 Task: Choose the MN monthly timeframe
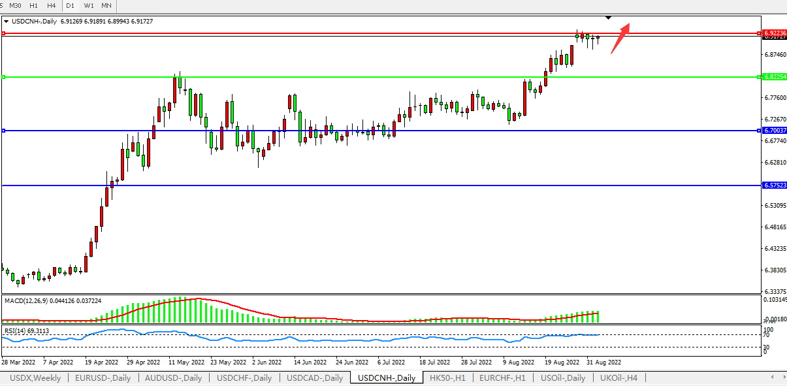coord(106,5)
